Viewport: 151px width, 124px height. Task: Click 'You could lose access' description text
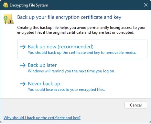tap(66, 90)
